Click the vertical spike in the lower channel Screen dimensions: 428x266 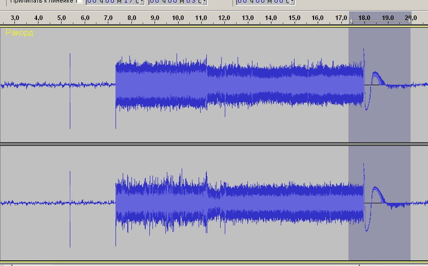(x=70, y=209)
